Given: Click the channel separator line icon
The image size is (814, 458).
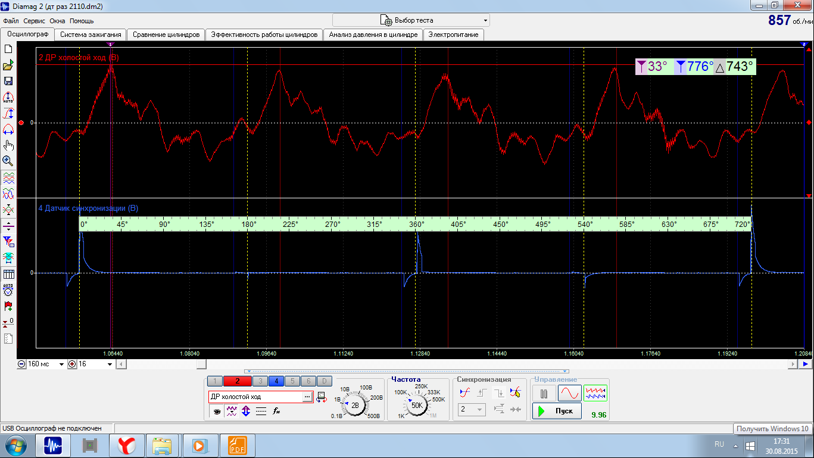Looking at the screenshot, I should [8, 226].
